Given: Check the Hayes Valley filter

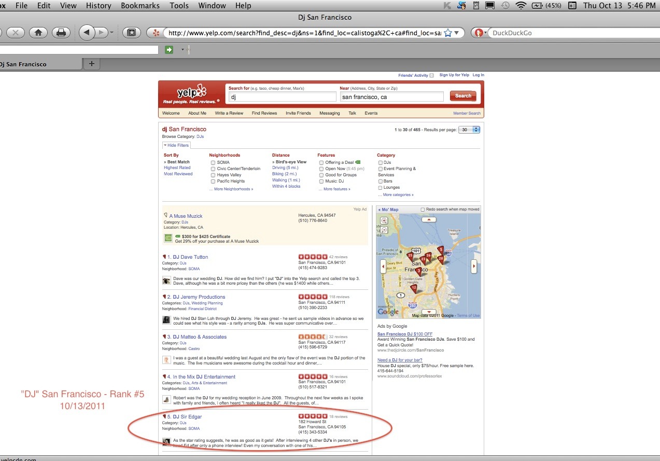Looking at the screenshot, I should 213,175.
